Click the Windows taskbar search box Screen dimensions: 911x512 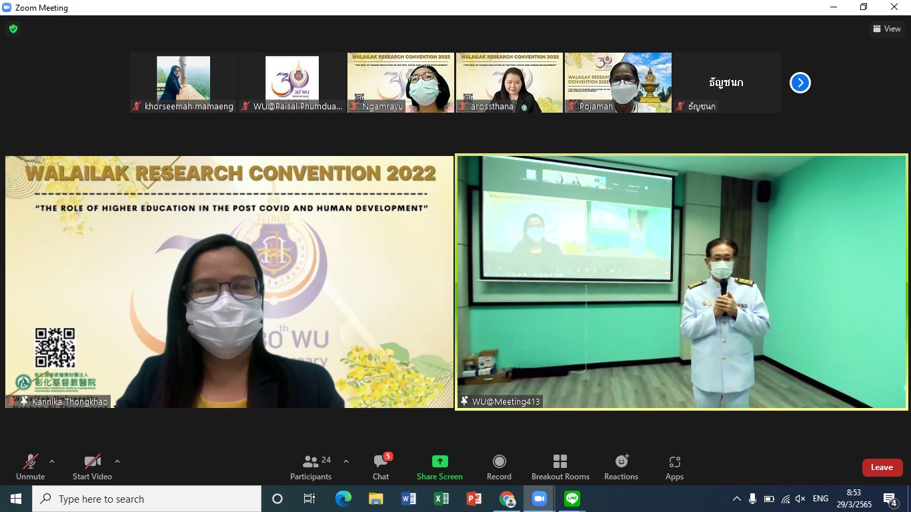[147, 499]
